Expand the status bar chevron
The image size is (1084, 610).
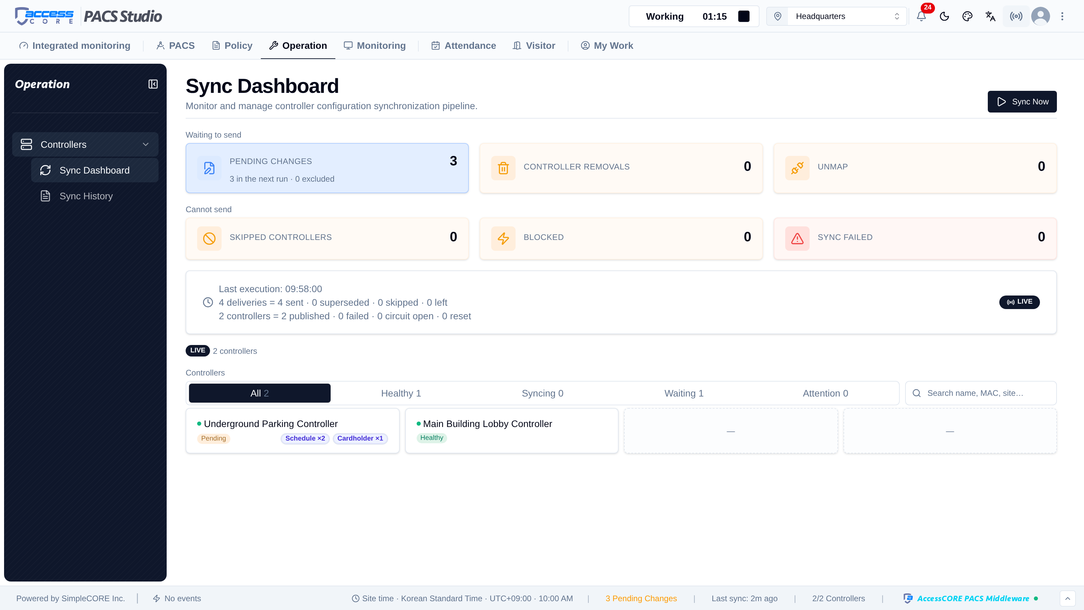coord(1068,598)
